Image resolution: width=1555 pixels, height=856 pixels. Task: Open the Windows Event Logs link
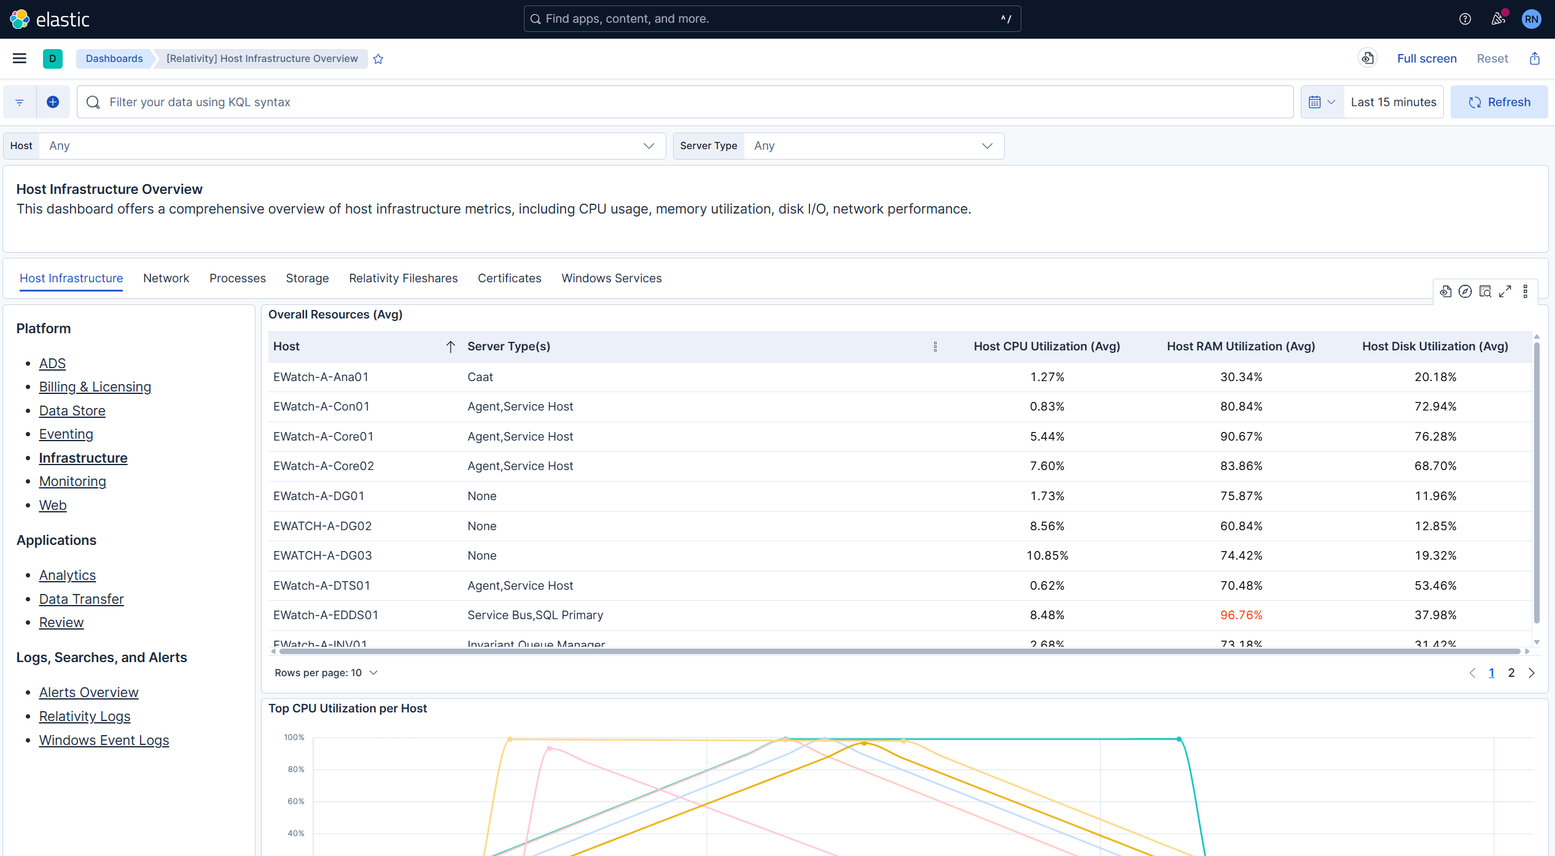click(x=104, y=741)
